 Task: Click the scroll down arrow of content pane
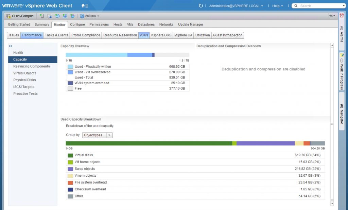click(332, 203)
